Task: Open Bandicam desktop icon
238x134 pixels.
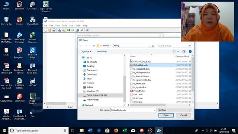Action: (x=19, y=6)
